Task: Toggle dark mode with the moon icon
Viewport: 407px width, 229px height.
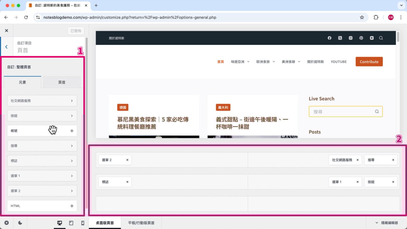Action: coord(20,223)
